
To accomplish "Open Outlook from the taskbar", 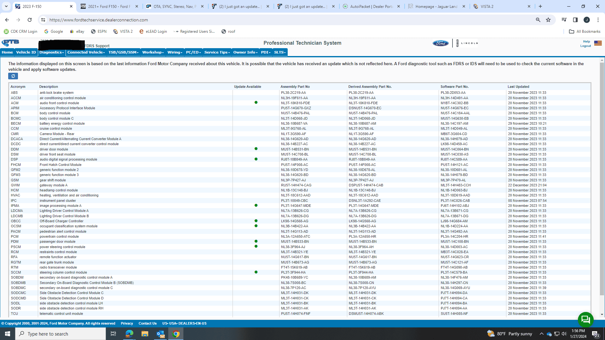I will point(160,334).
